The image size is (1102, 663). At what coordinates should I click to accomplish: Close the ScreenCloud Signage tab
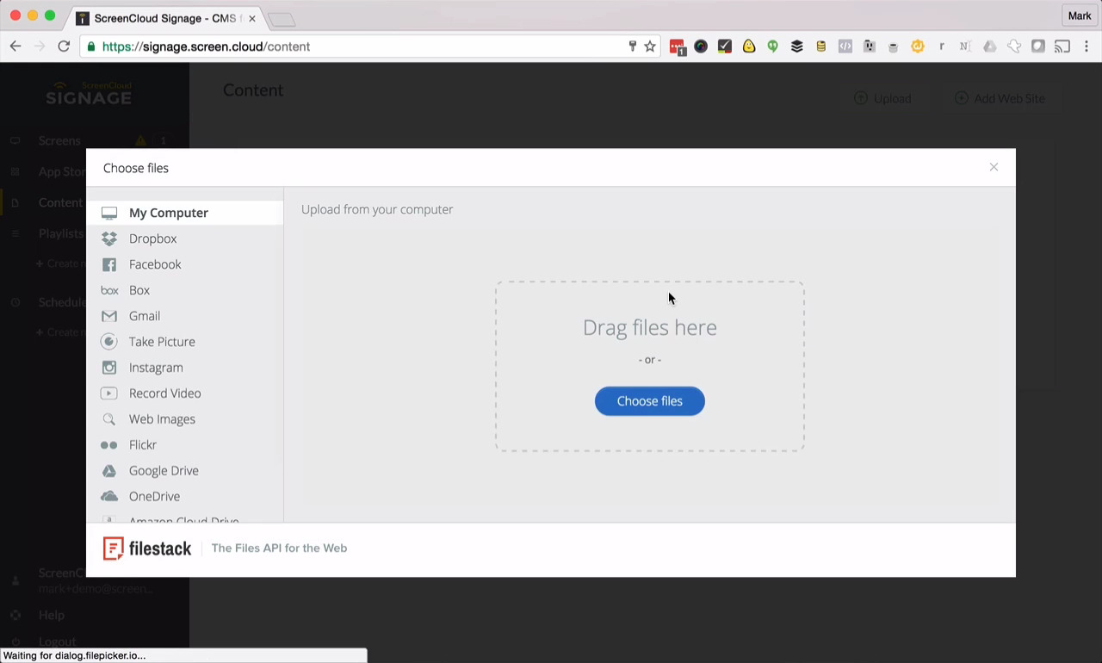[x=252, y=18]
